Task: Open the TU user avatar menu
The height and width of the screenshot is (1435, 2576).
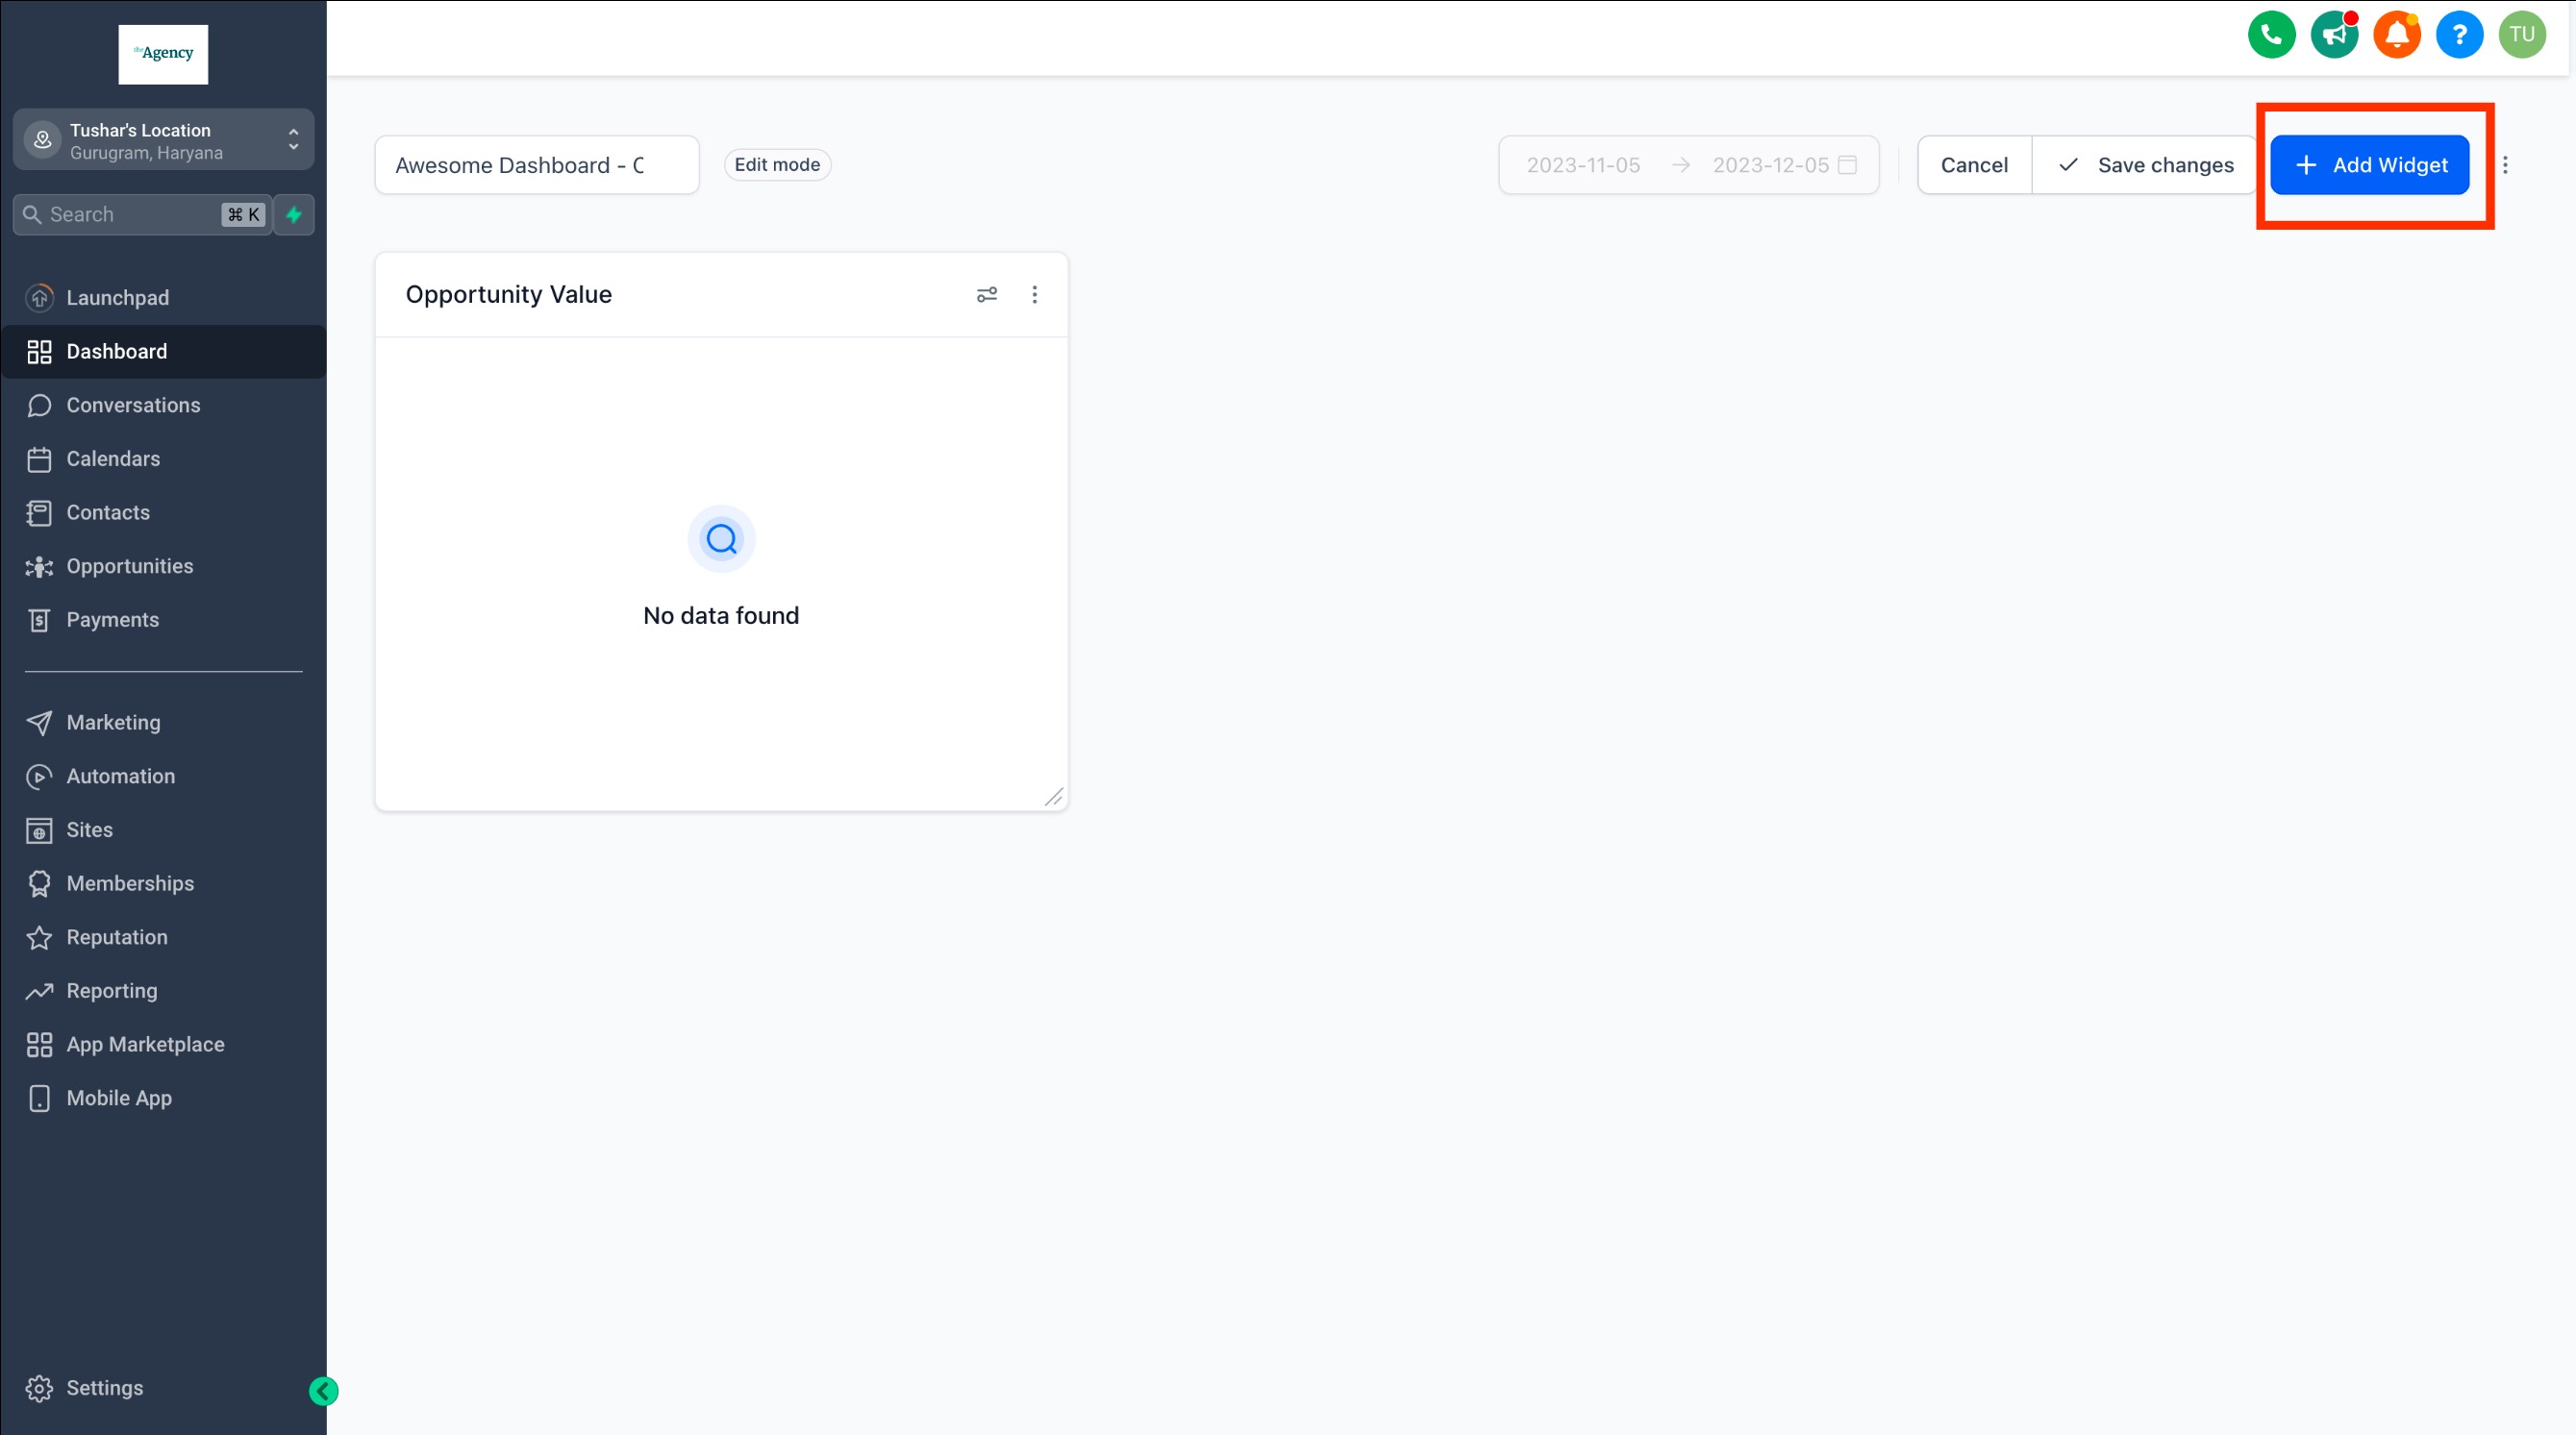Action: tap(2522, 35)
